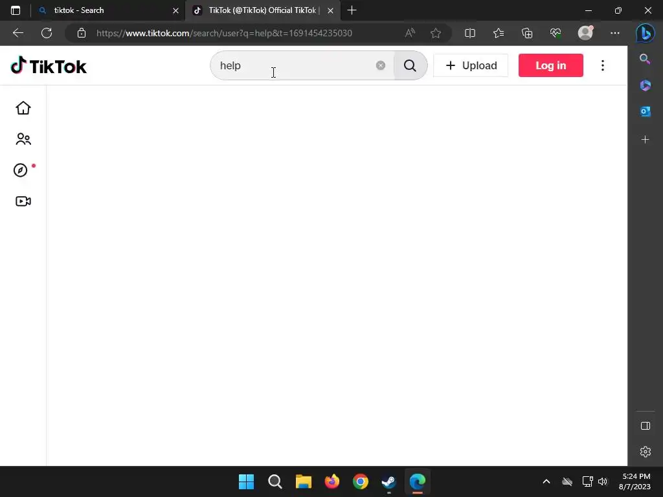
Task: Open Microsoft 365 sidebar icon
Action: click(x=646, y=85)
